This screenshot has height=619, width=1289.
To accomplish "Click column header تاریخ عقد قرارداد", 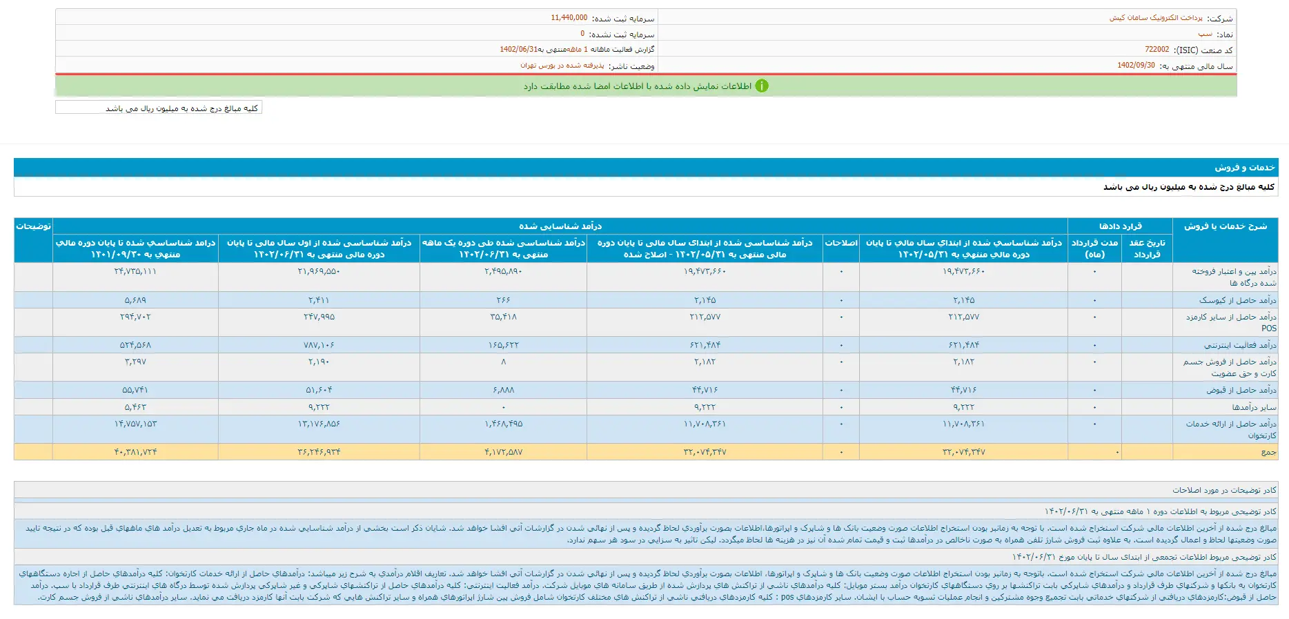I will click(x=1147, y=248).
